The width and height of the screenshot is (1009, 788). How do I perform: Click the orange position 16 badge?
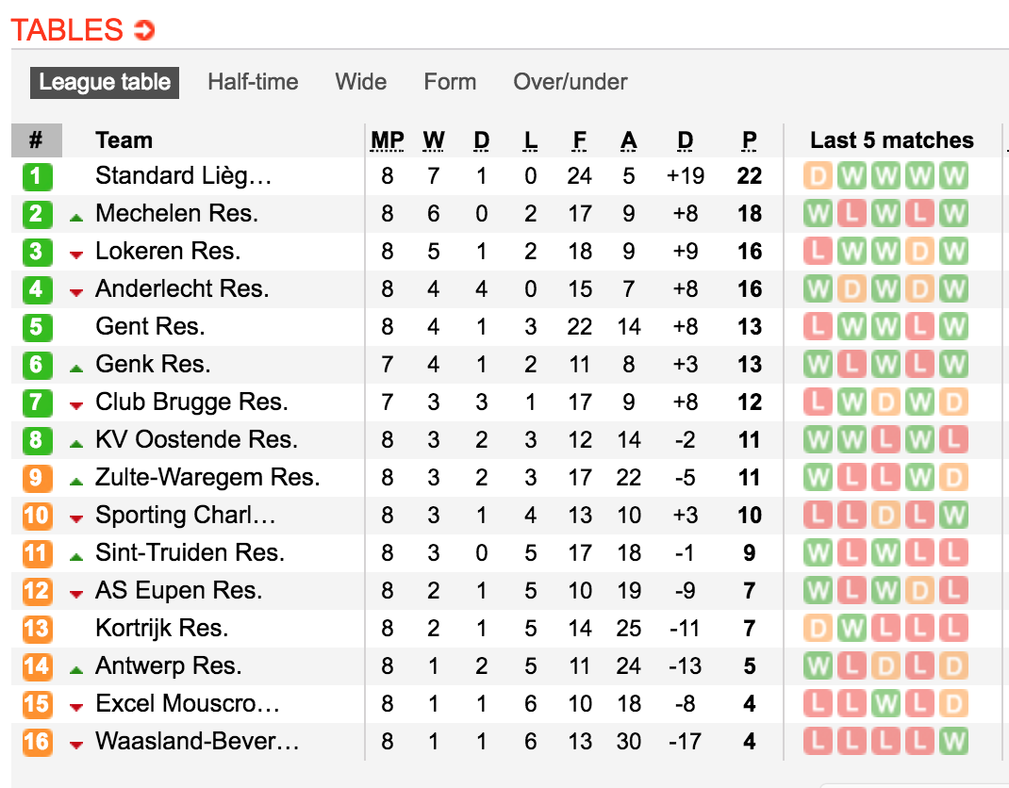37,742
